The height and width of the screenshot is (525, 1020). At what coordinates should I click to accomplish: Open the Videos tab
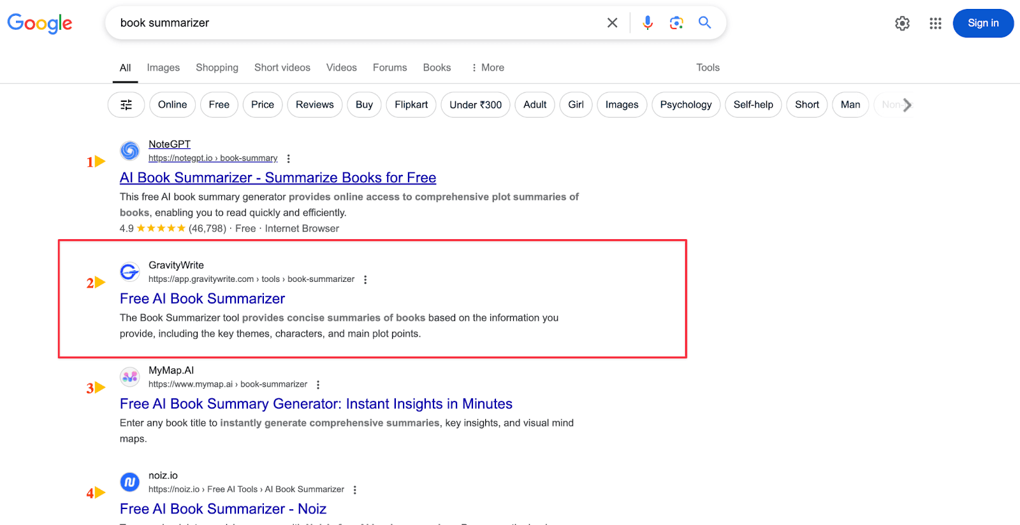[x=342, y=67]
